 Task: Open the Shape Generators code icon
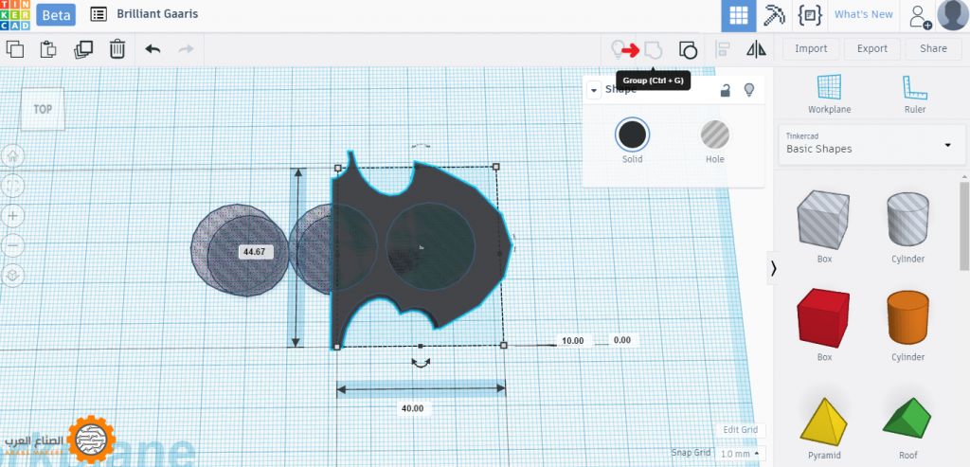(810, 15)
